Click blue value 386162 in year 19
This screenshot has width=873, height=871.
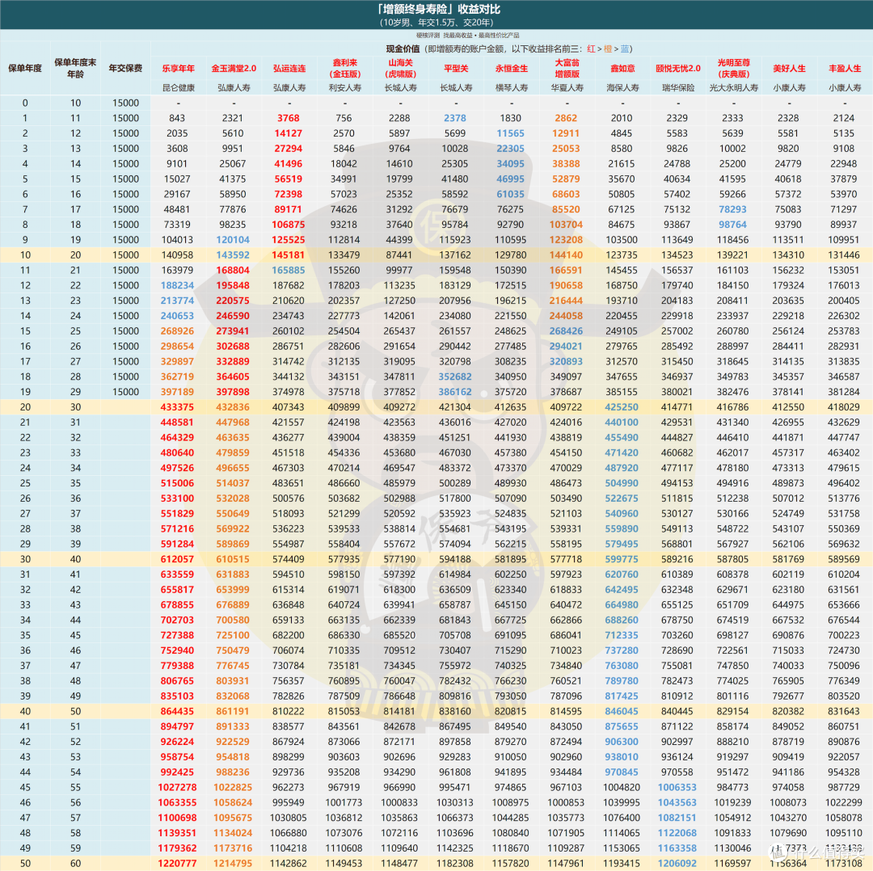[455, 392]
